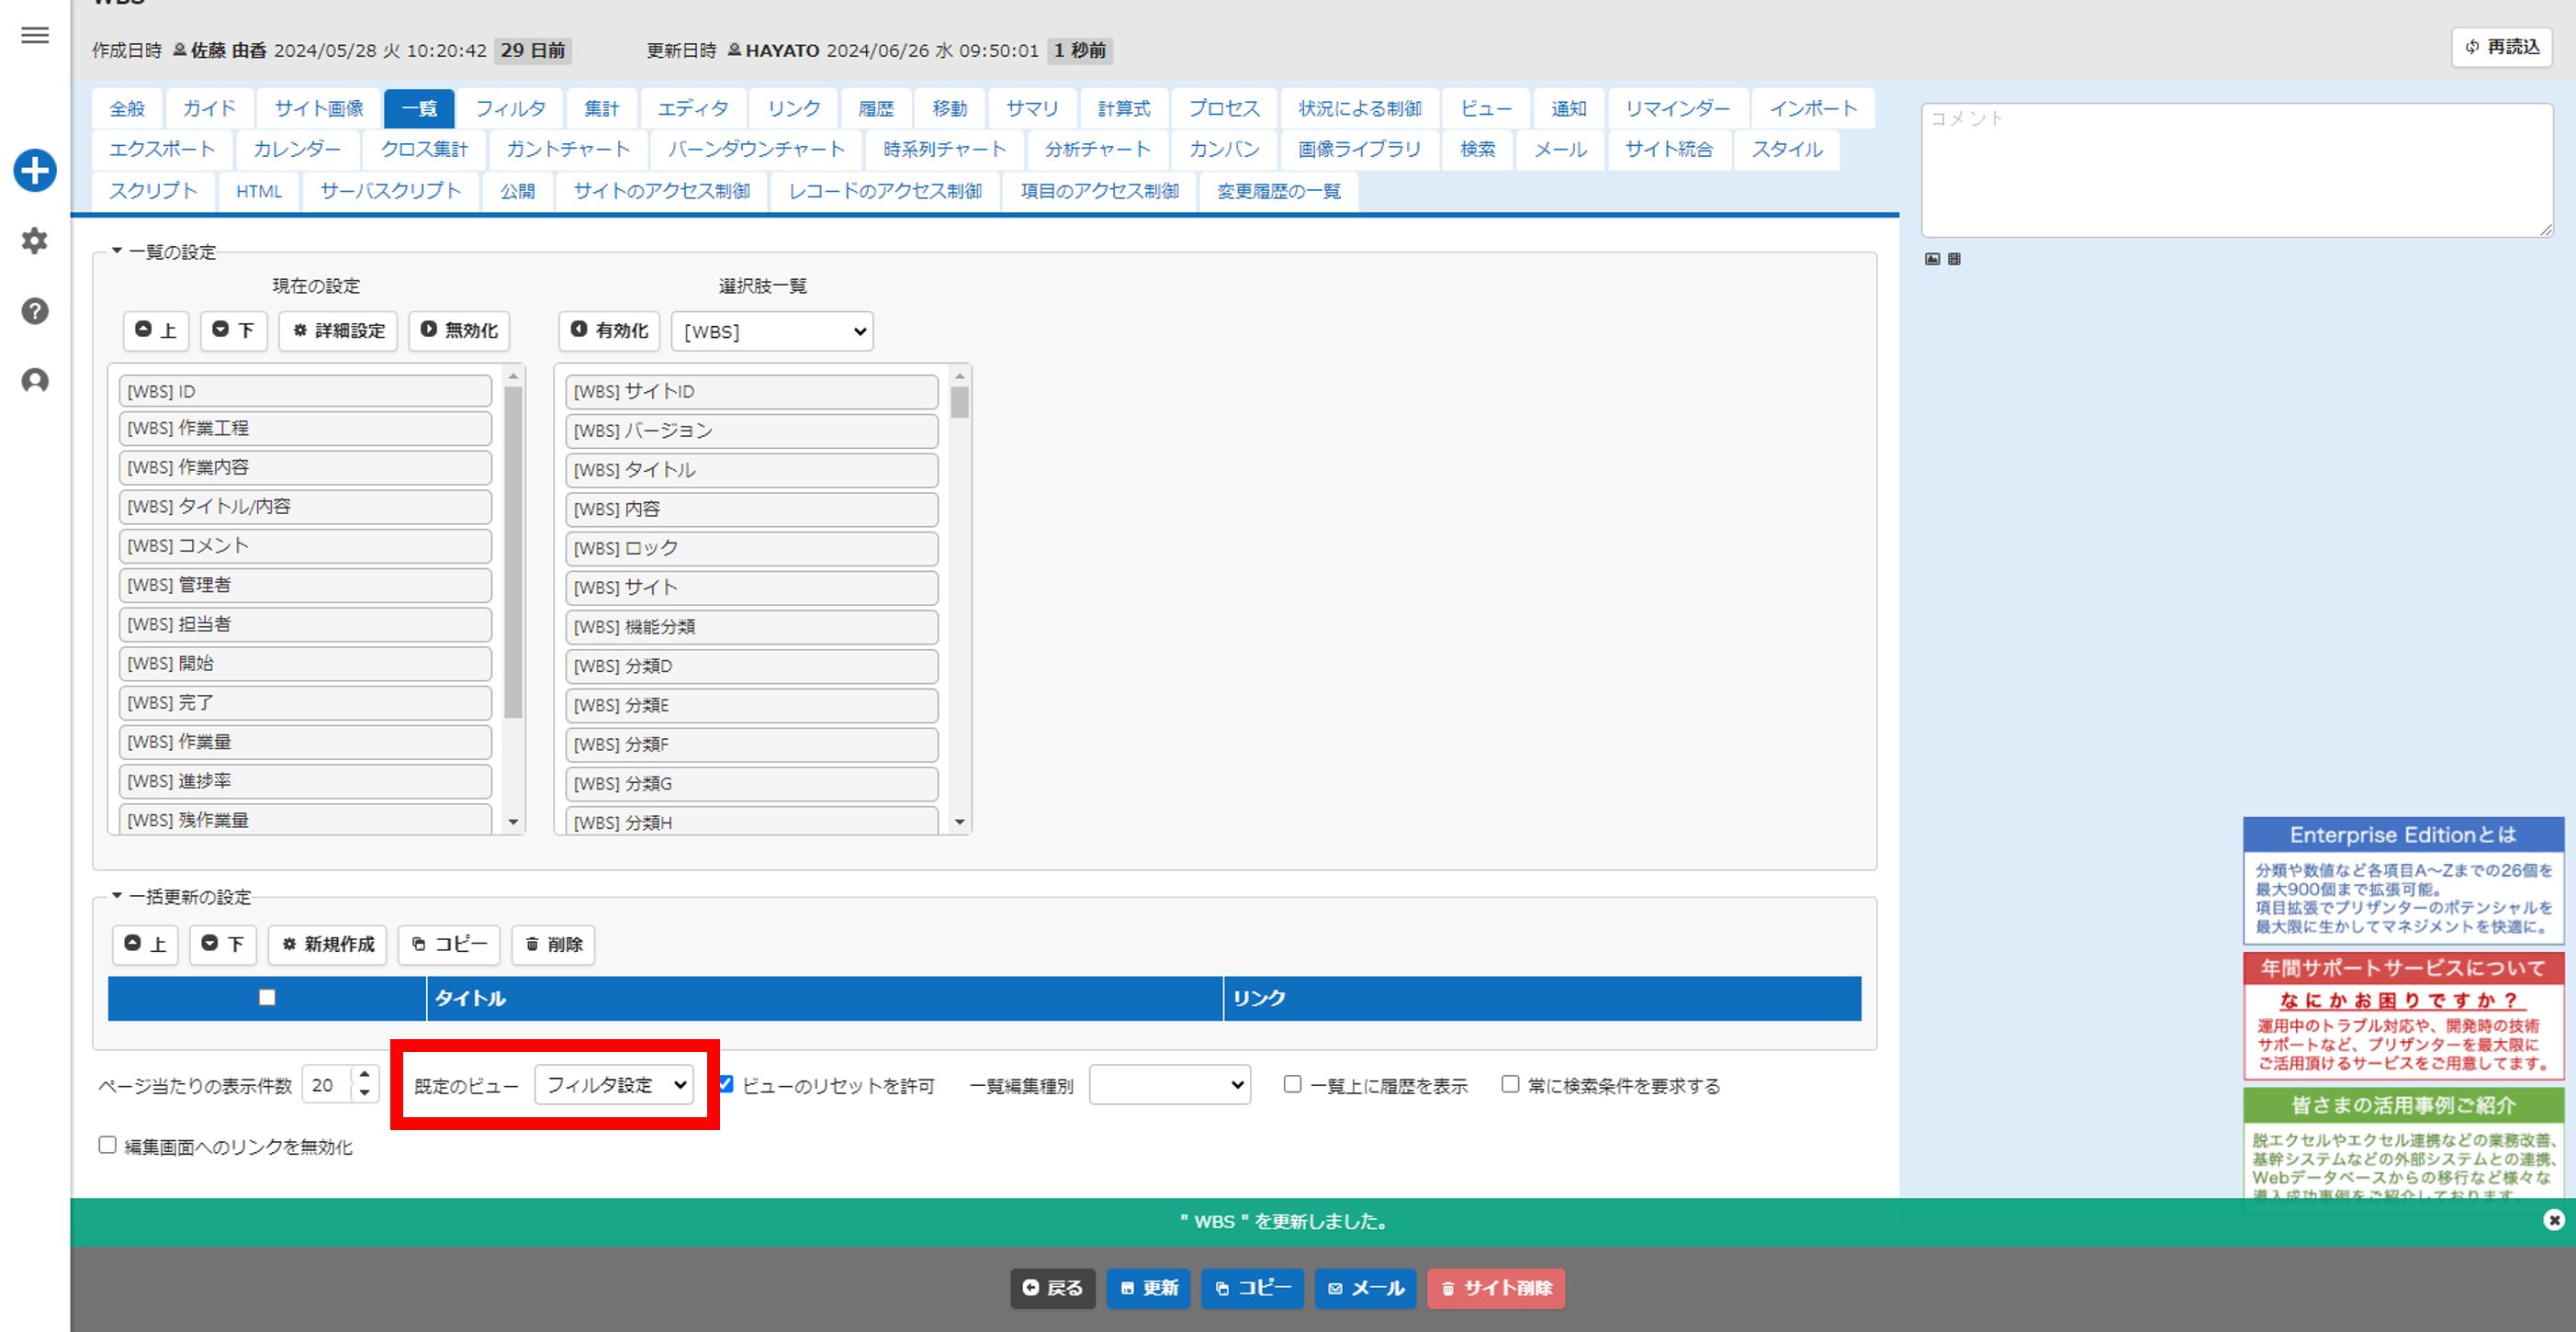Viewport: 2576px width, 1332px height.
Task: Click the blue 更新 save button
Action: (x=1148, y=1288)
